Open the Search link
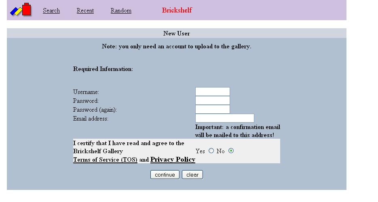Viewport: 378px width, 202px height. tap(51, 10)
